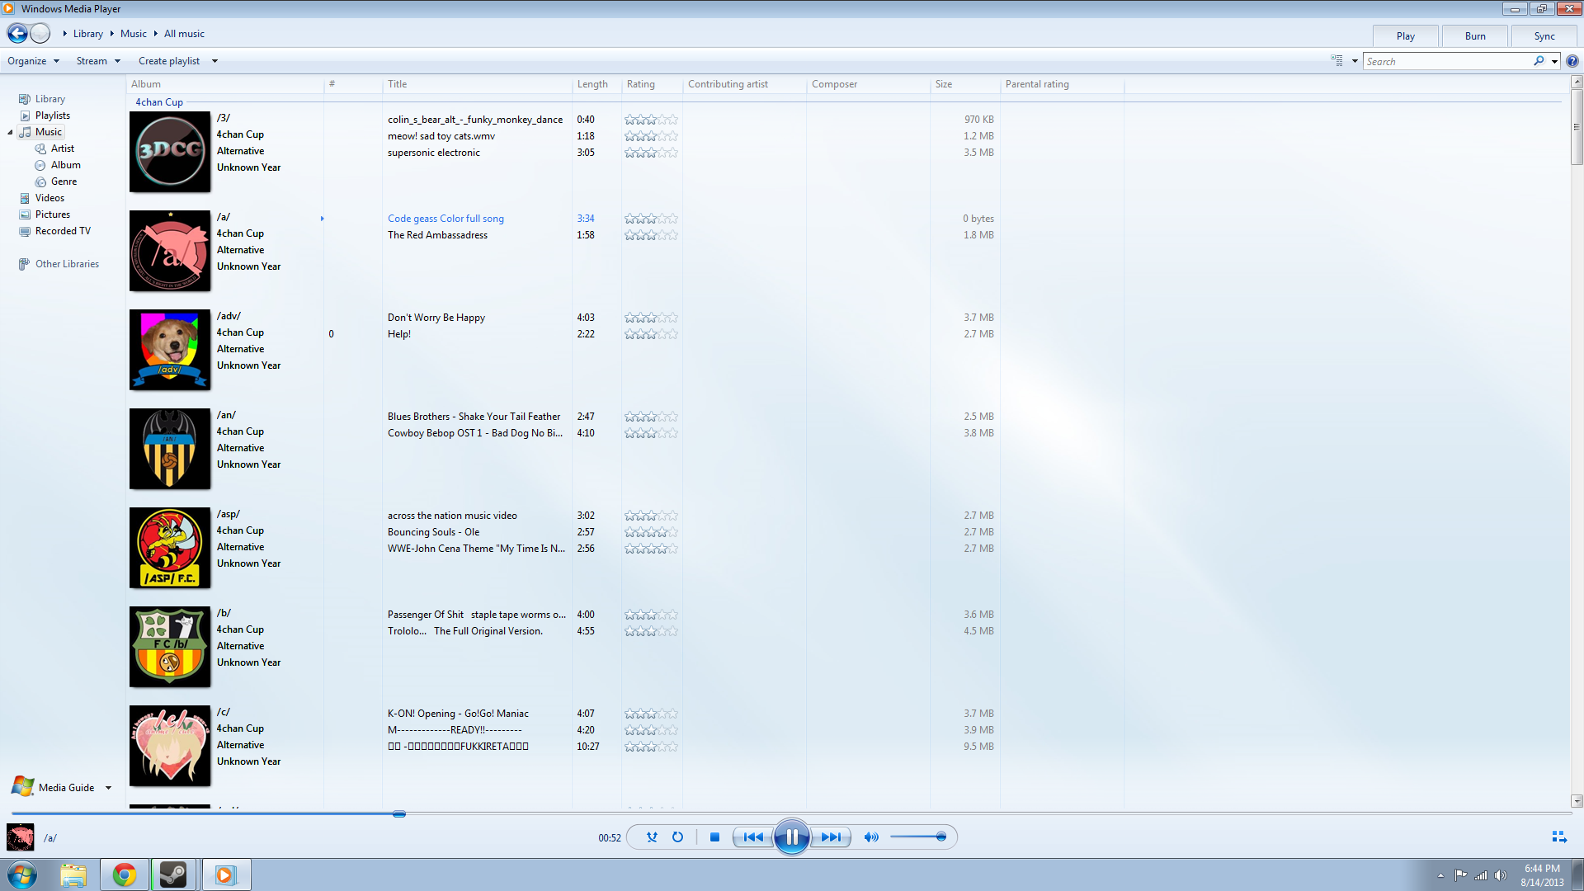
Task: Click the Forward navigation arrow
Action: tap(40, 34)
